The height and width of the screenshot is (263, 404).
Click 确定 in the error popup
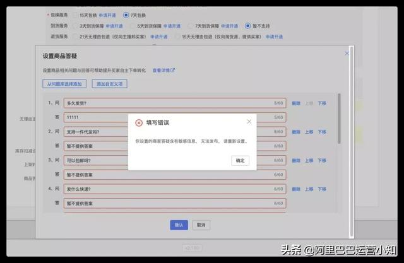coord(240,160)
